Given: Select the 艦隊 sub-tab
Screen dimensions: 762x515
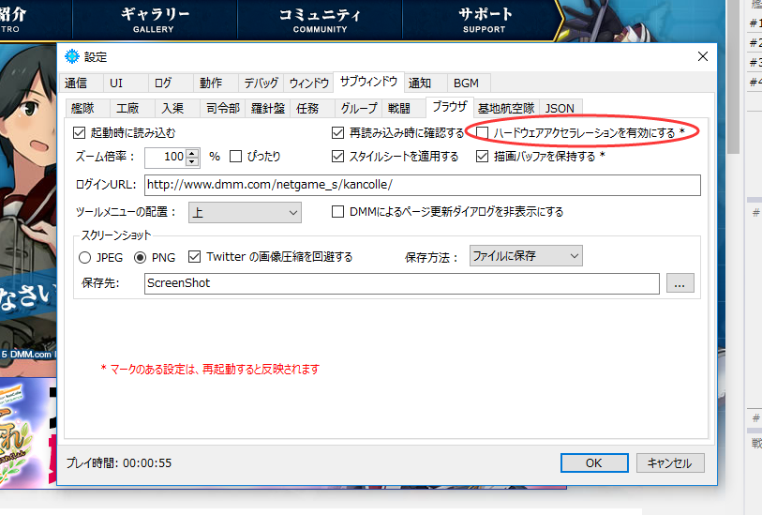Looking at the screenshot, I should pos(84,108).
